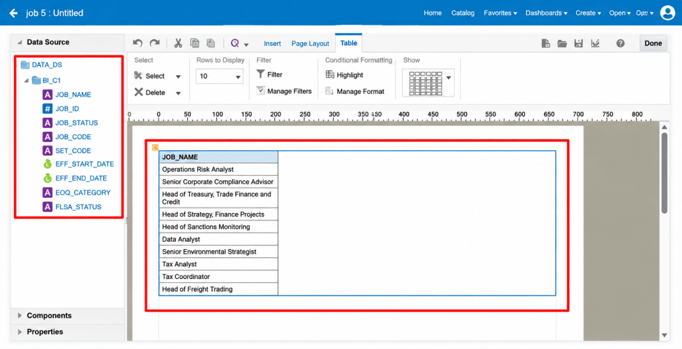The height and width of the screenshot is (349, 682).
Task: Open the Rows to Display dropdown
Action: [219, 76]
